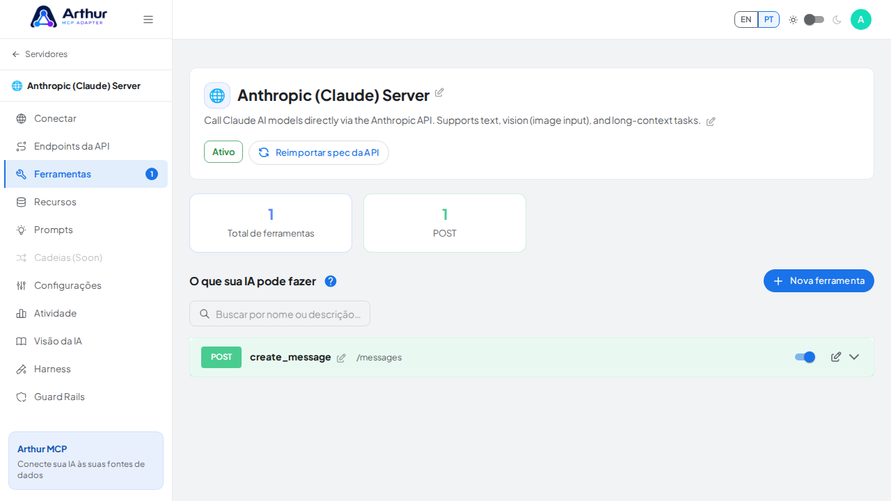Viewport: 891px width, 501px height.
Task: Click the Cadeias (Soon) item
Action: (86, 257)
